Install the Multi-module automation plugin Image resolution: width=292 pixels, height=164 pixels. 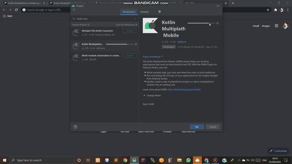[x=130, y=56]
